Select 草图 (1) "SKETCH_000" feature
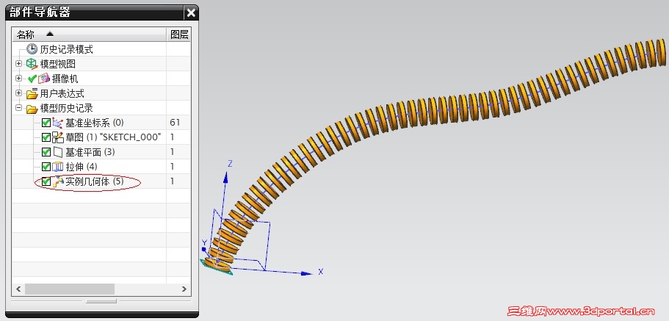Viewport: 669px width, 321px height. (x=113, y=137)
